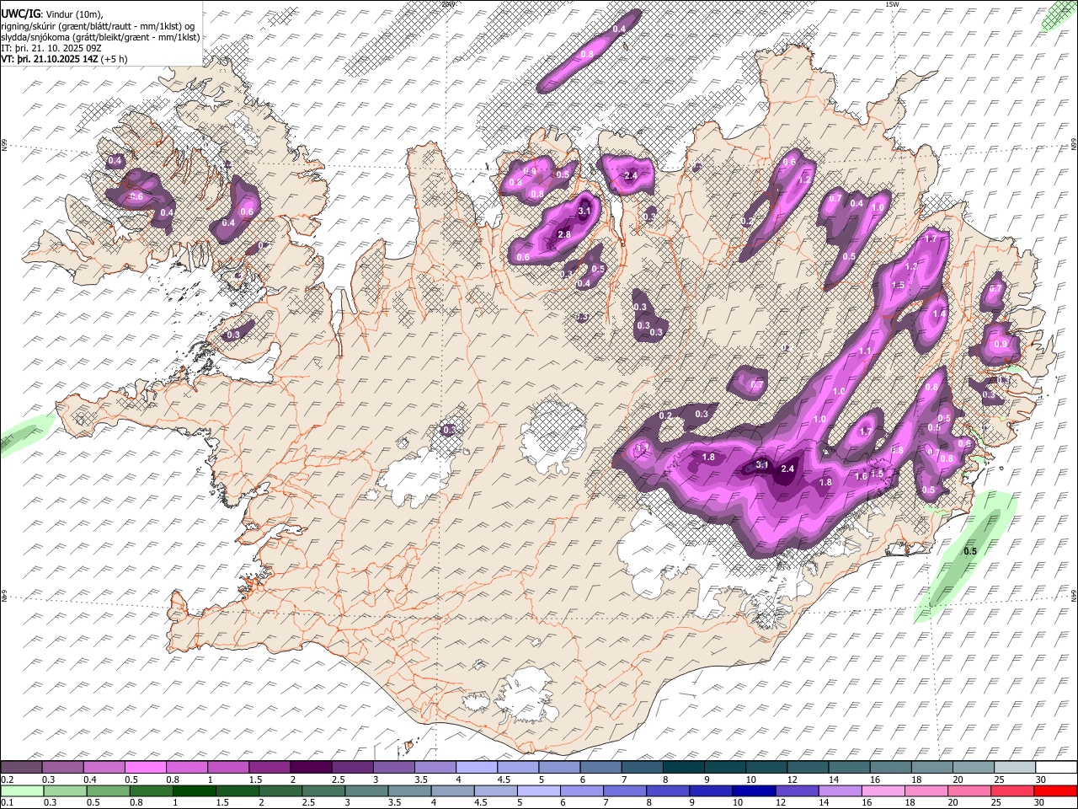This screenshot has width=1078, height=809.
Task: Click the lilac 14–16 swatch, lower legend
Action: tap(840, 790)
